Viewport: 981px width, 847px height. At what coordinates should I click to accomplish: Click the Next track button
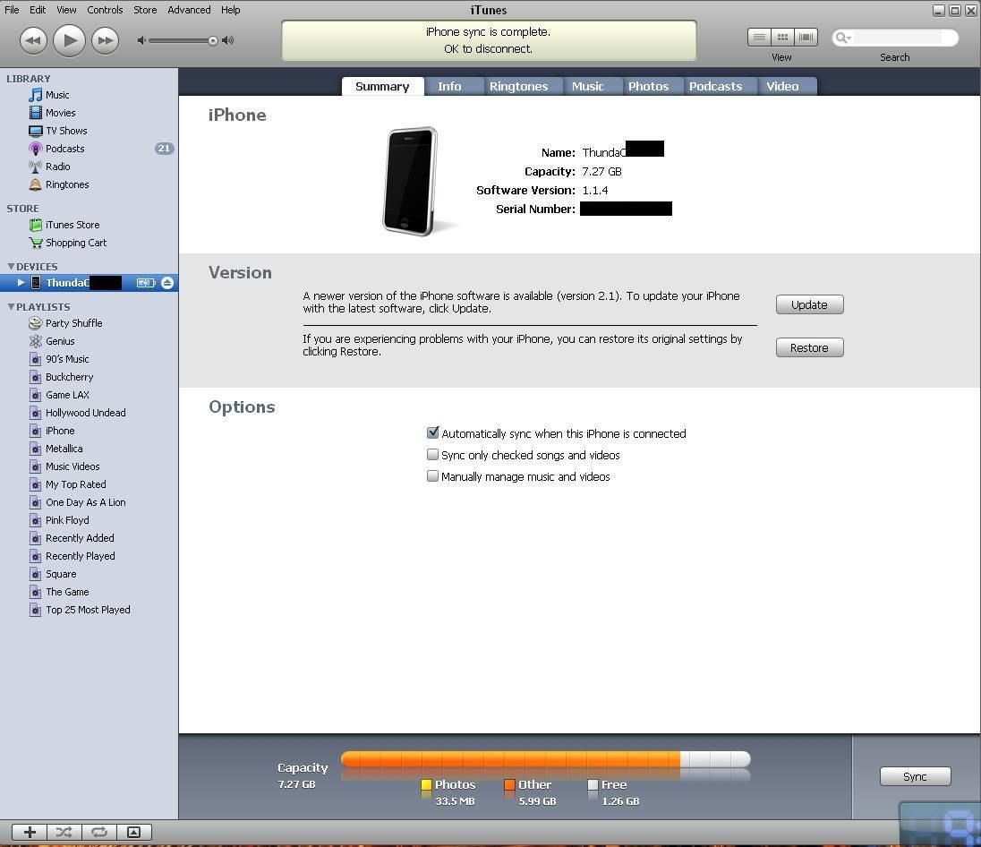click(105, 40)
